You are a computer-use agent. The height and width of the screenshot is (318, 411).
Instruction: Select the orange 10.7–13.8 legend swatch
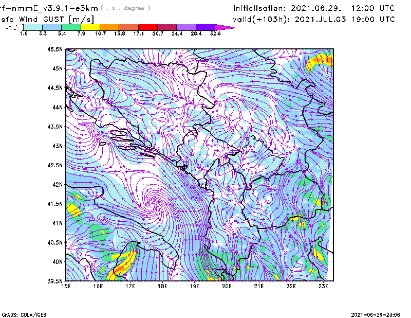(x=109, y=27)
